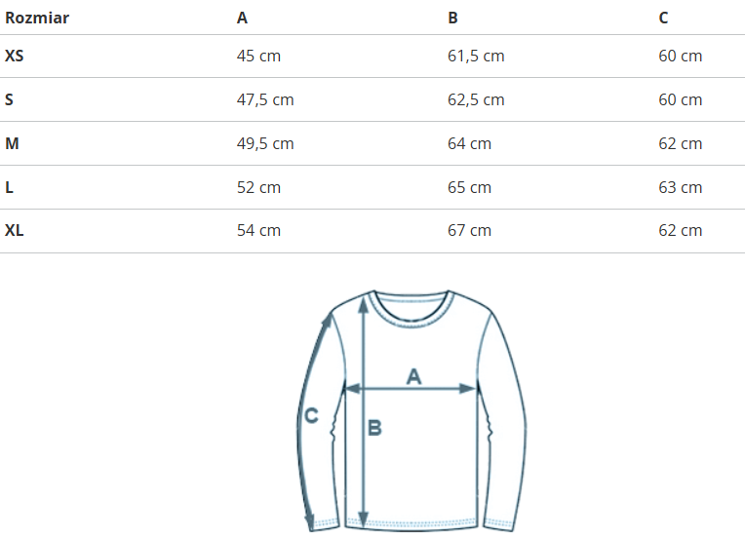Click the sweater neckline collar in the diagram
745x540 pixels.
411,307
